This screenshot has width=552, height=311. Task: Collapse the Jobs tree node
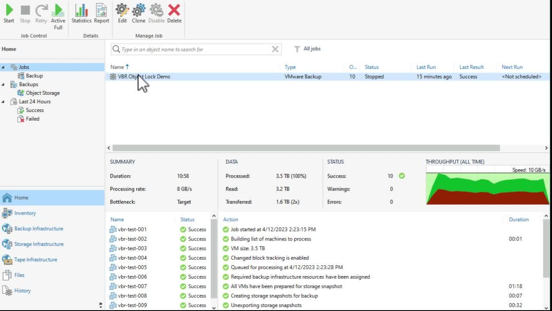pos(3,67)
